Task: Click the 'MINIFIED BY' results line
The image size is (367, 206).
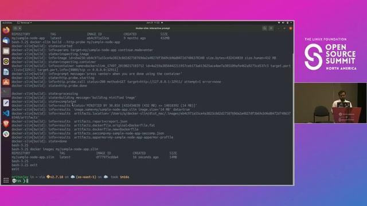Action: [x=104, y=105]
